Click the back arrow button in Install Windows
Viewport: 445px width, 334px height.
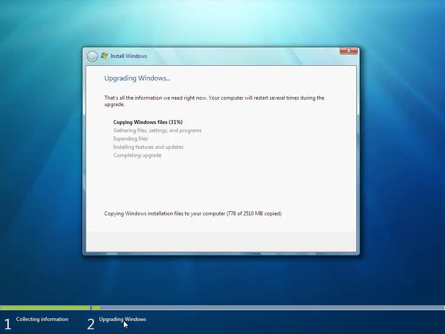point(92,57)
